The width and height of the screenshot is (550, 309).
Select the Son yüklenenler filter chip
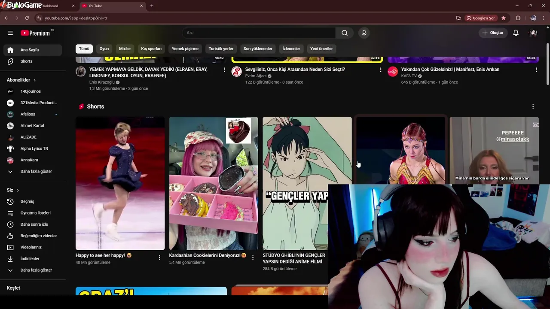258,49
